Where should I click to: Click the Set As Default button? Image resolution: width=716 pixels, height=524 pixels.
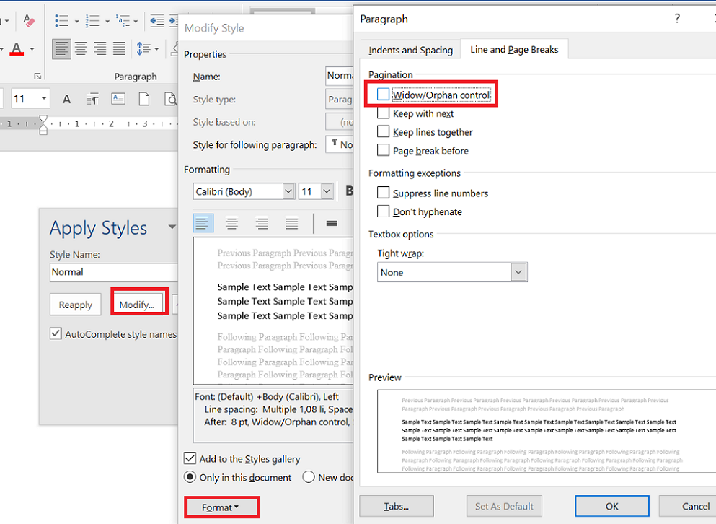tap(504, 506)
